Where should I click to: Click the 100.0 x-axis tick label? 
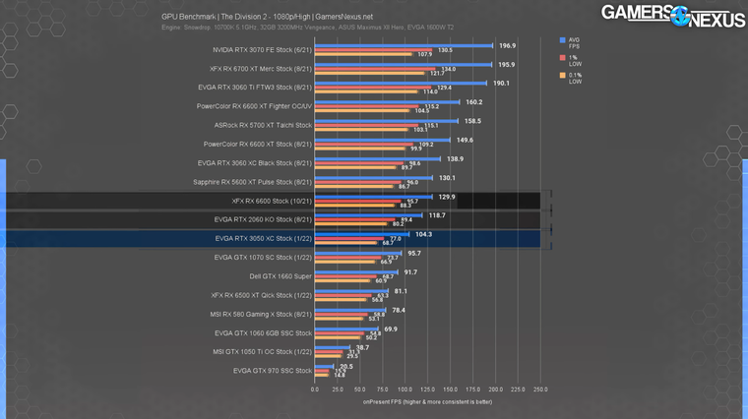[405, 389]
